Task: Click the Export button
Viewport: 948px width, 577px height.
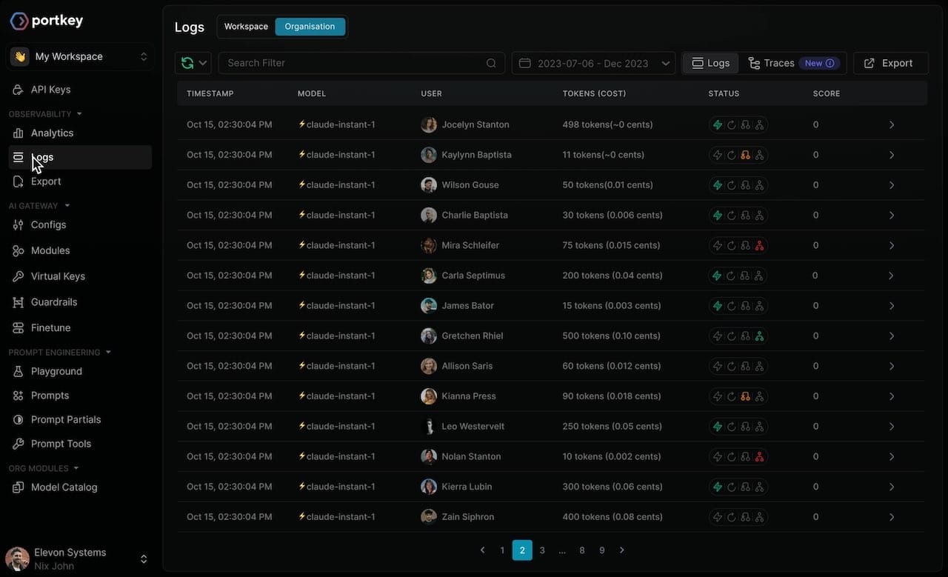Action: (890, 64)
